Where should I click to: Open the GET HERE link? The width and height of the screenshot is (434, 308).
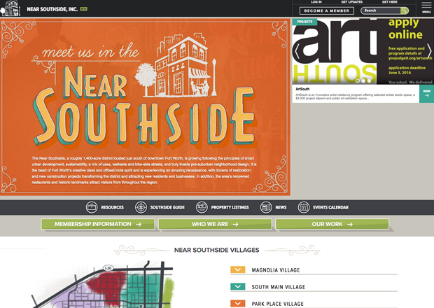(390, 2)
